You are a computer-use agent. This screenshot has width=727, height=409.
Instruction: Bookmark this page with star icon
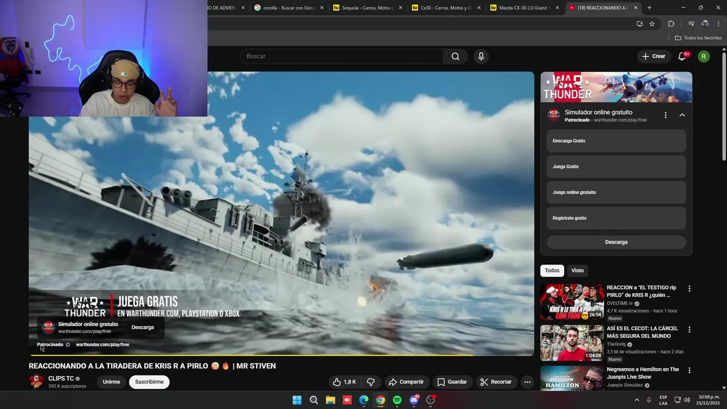coord(652,24)
